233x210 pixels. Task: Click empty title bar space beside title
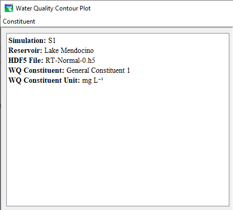pyautogui.click(x=161, y=8)
